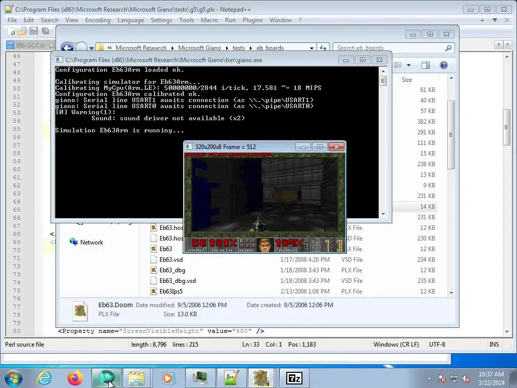This screenshot has width=517, height=388.
Task: Open the Notepad++ document list dropdown arrow
Action: click(495, 20)
